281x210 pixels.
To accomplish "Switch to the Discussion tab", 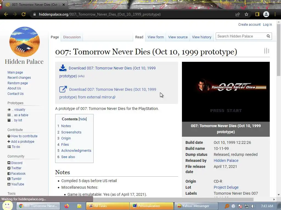I will tap(72, 37).
